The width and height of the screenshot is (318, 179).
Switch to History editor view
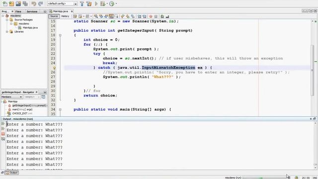tap(65, 16)
